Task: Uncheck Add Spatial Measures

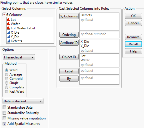Action: pyautogui.click(x=5, y=124)
